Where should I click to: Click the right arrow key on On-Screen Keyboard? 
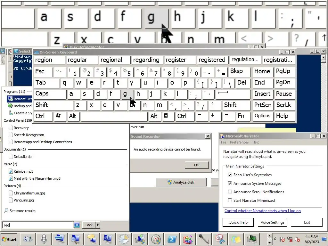point(228,116)
